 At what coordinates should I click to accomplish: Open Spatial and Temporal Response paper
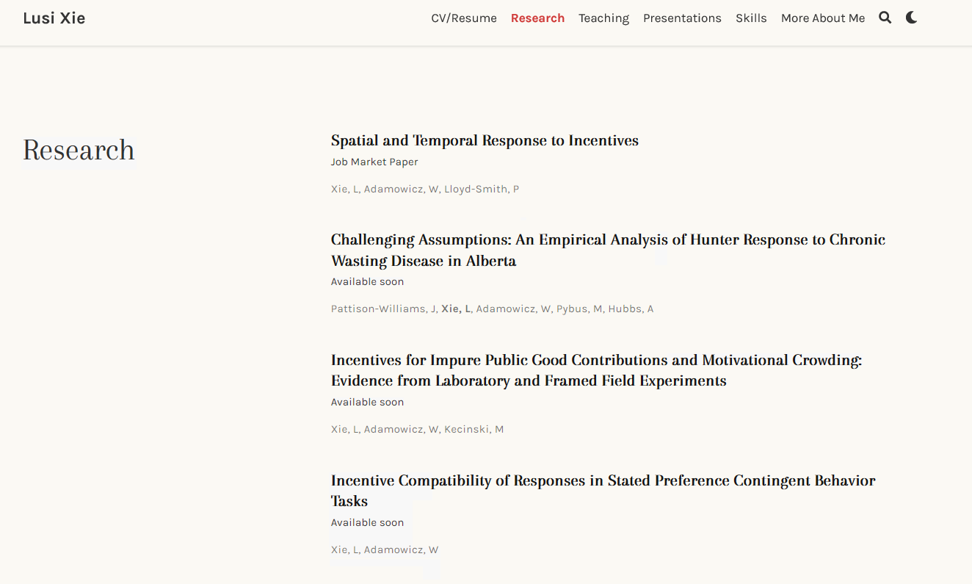point(485,140)
